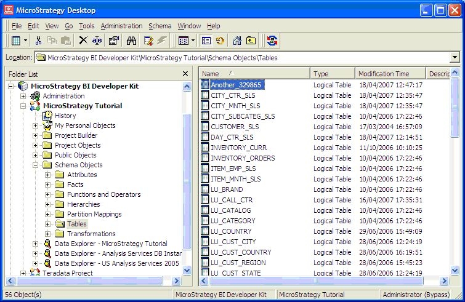465x302 pixels.
Task: Open Properties via the toolbar icon
Action: coord(113,41)
